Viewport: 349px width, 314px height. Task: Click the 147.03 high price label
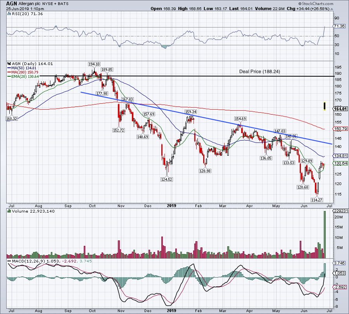tap(280, 131)
